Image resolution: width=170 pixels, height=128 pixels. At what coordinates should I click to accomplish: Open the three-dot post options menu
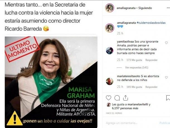[x=168, y=8]
